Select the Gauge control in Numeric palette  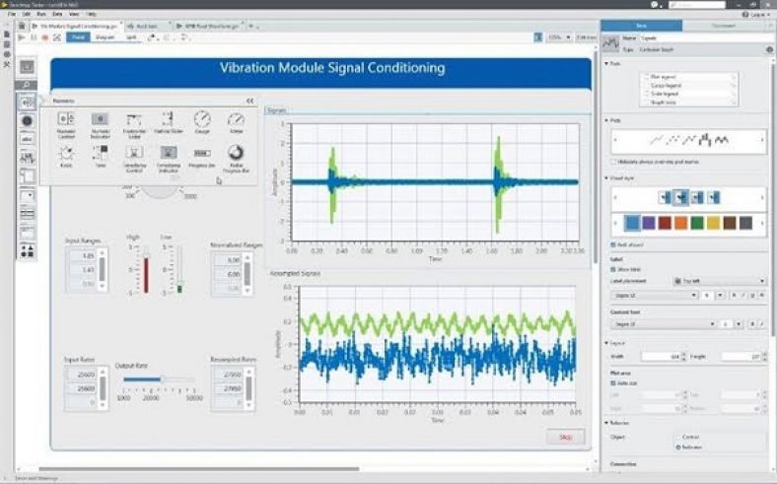point(201,120)
